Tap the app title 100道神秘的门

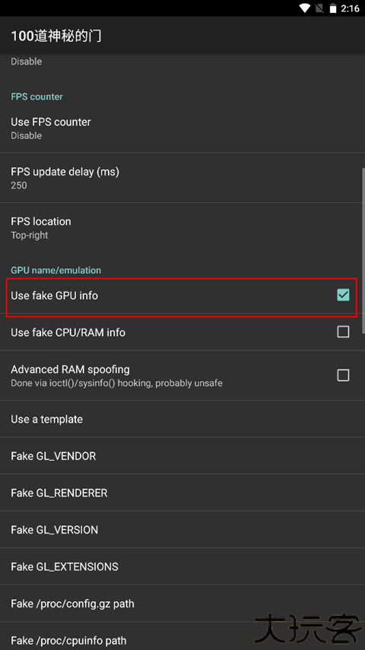pyautogui.click(x=56, y=36)
